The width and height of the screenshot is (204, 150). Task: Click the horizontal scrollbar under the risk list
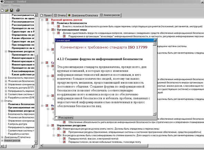pyautogui.click(x=96, y=146)
